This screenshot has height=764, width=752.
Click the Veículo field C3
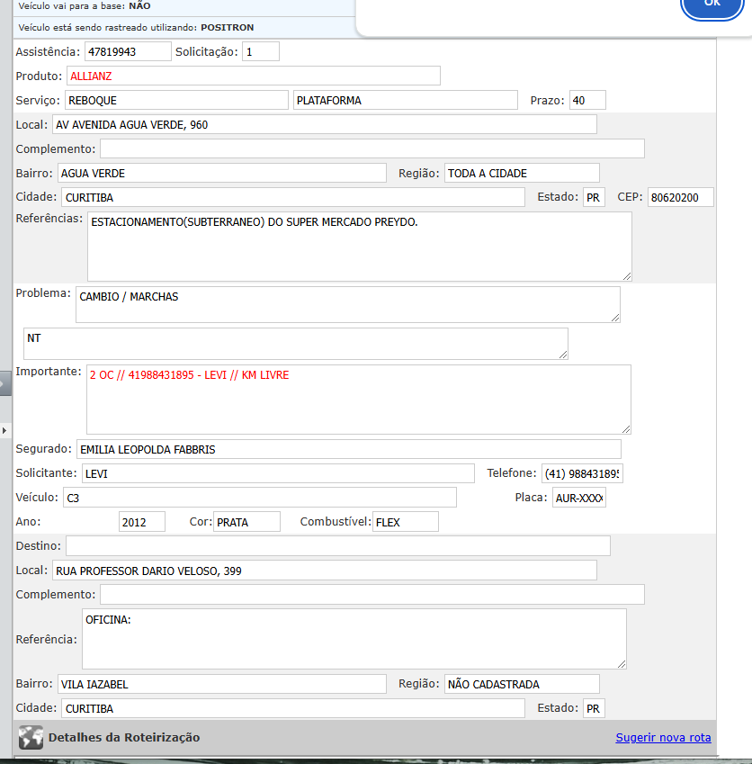tap(260, 498)
